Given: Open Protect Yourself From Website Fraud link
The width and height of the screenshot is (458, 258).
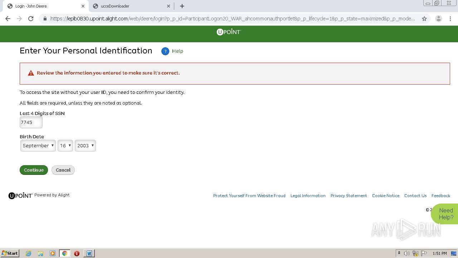Looking at the screenshot, I should pos(249,196).
